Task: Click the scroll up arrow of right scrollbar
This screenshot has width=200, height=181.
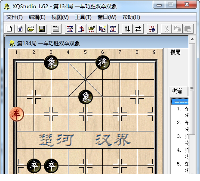Action: (x=192, y=39)
